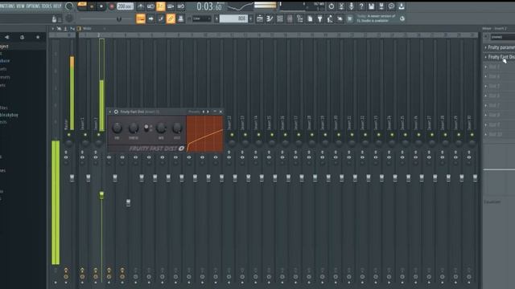Click the Insert 2 volume fader handle
This screenshot has width=515, height=289.
coord(101,195)
